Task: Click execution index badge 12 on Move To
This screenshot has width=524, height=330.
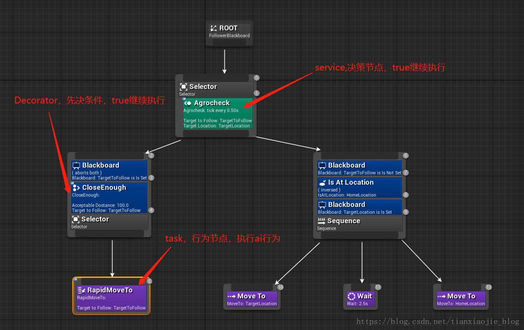Action: click(488, 287)
